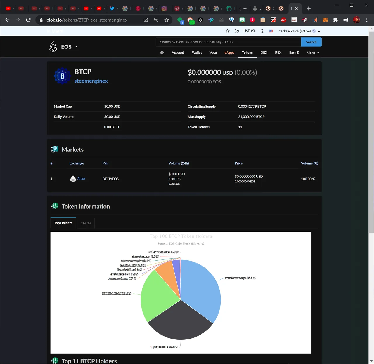Open the media control playlist icon
Screen dimensions: 374x364
(x=346, y=20)
